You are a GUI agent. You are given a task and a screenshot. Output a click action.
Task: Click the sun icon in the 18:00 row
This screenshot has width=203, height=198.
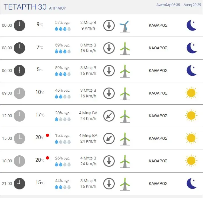click(191, 161)
